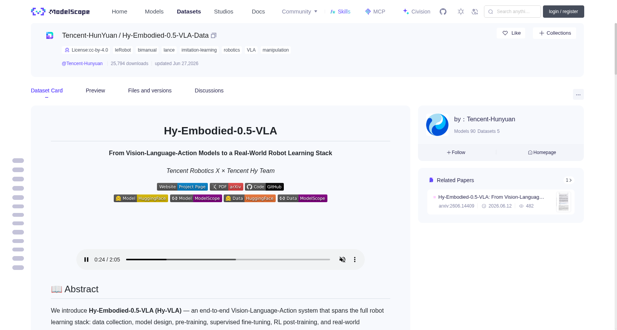The image size is (617, 330).
Task: Expand Related Papers count arrow
Action: point(569,180)
